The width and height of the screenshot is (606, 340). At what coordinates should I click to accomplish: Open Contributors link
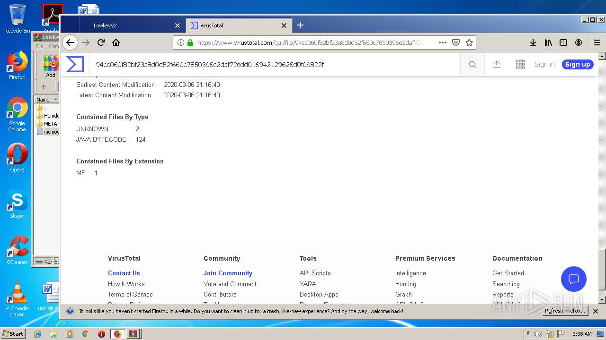pos(220,294)
